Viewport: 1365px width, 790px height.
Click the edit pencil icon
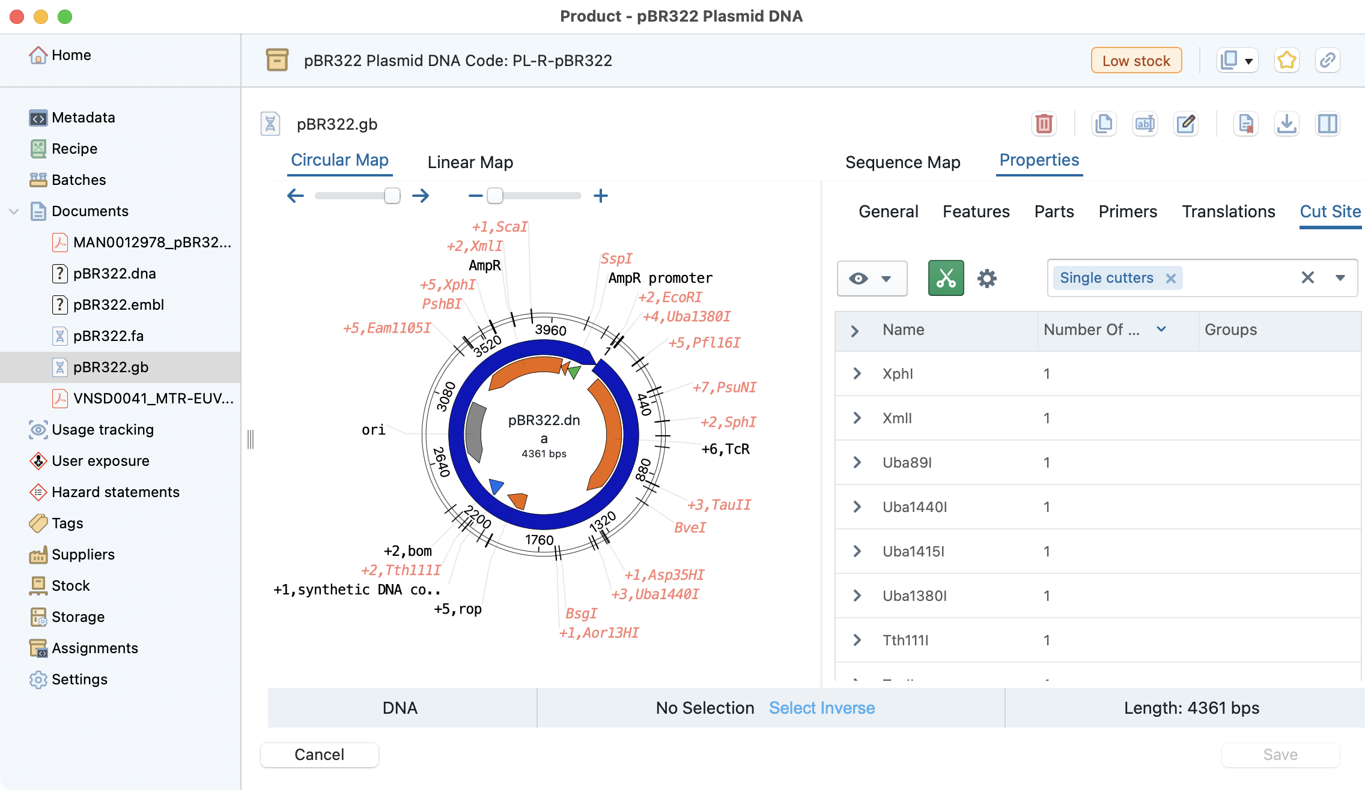pos(1185,124)
